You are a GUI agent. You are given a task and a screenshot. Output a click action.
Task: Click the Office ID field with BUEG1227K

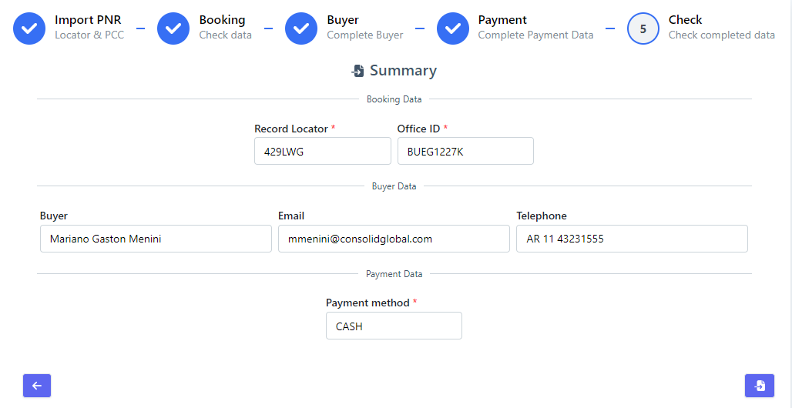[465, 152]
